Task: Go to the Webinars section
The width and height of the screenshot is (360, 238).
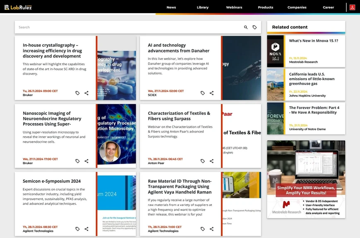Action: 234,7
